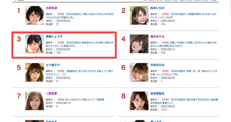
Task: Click the 天音まひな name link
Action: pos(157,65)
